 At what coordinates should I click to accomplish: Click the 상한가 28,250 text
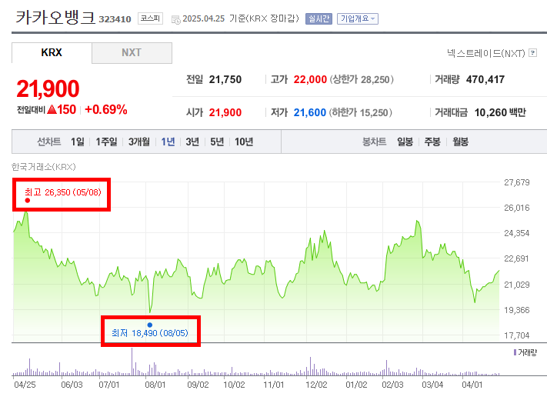[362, 79]
